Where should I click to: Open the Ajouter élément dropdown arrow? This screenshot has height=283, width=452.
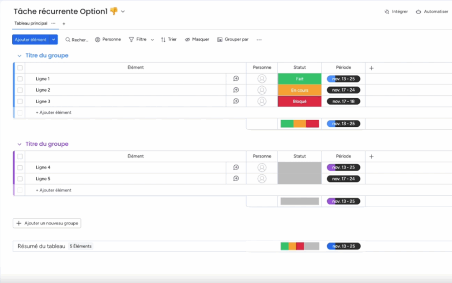[53, 40]
